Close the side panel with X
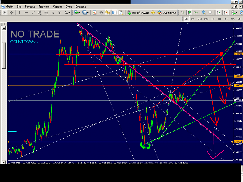 [x=5, y=24]
